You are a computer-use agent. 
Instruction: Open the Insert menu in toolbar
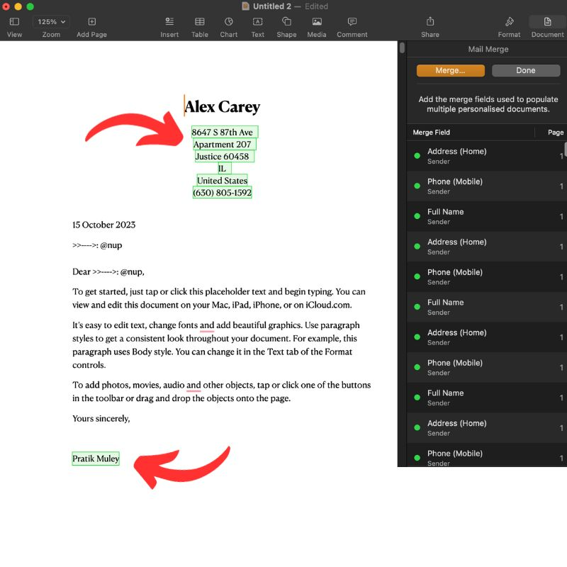[x=169, y=22]
